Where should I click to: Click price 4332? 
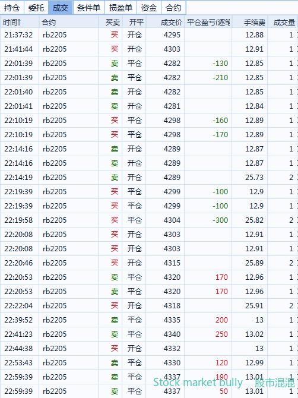pyautogui.click(x=172, y=348)
